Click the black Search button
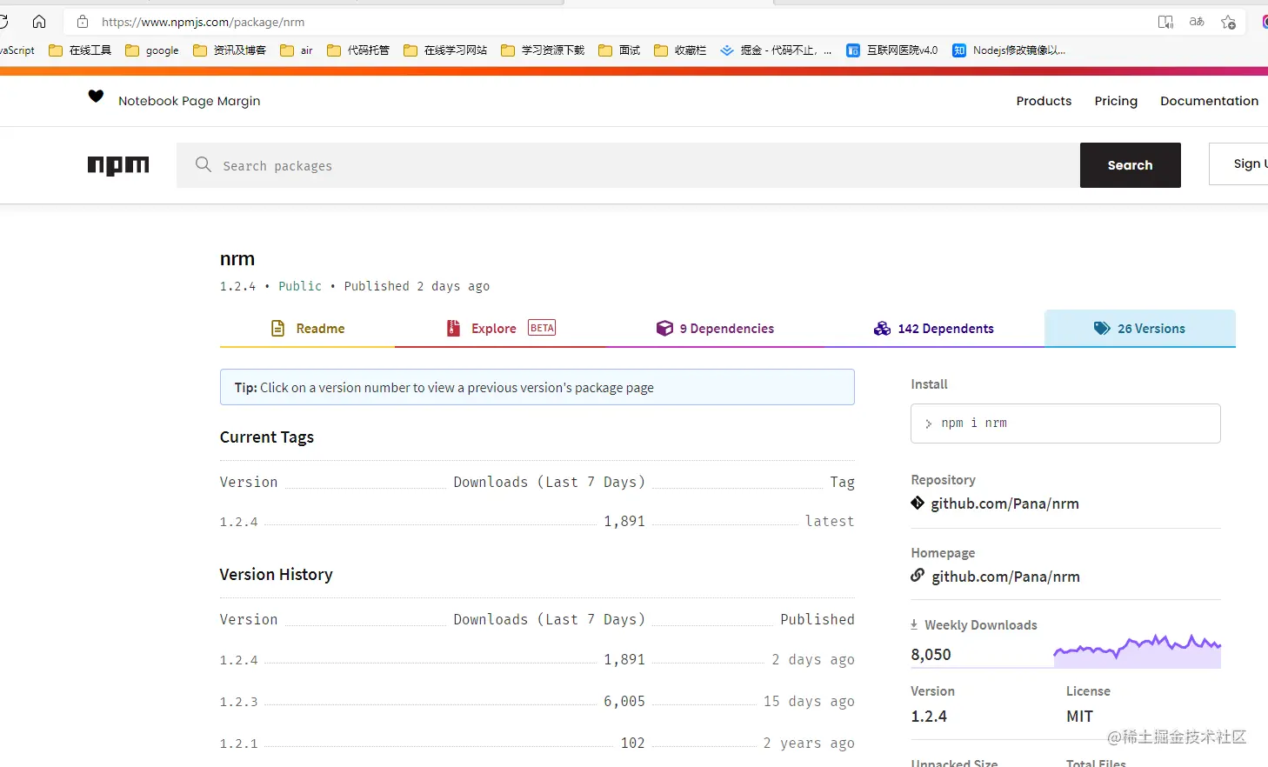The image size is (1268, 767). point(1131,165)
